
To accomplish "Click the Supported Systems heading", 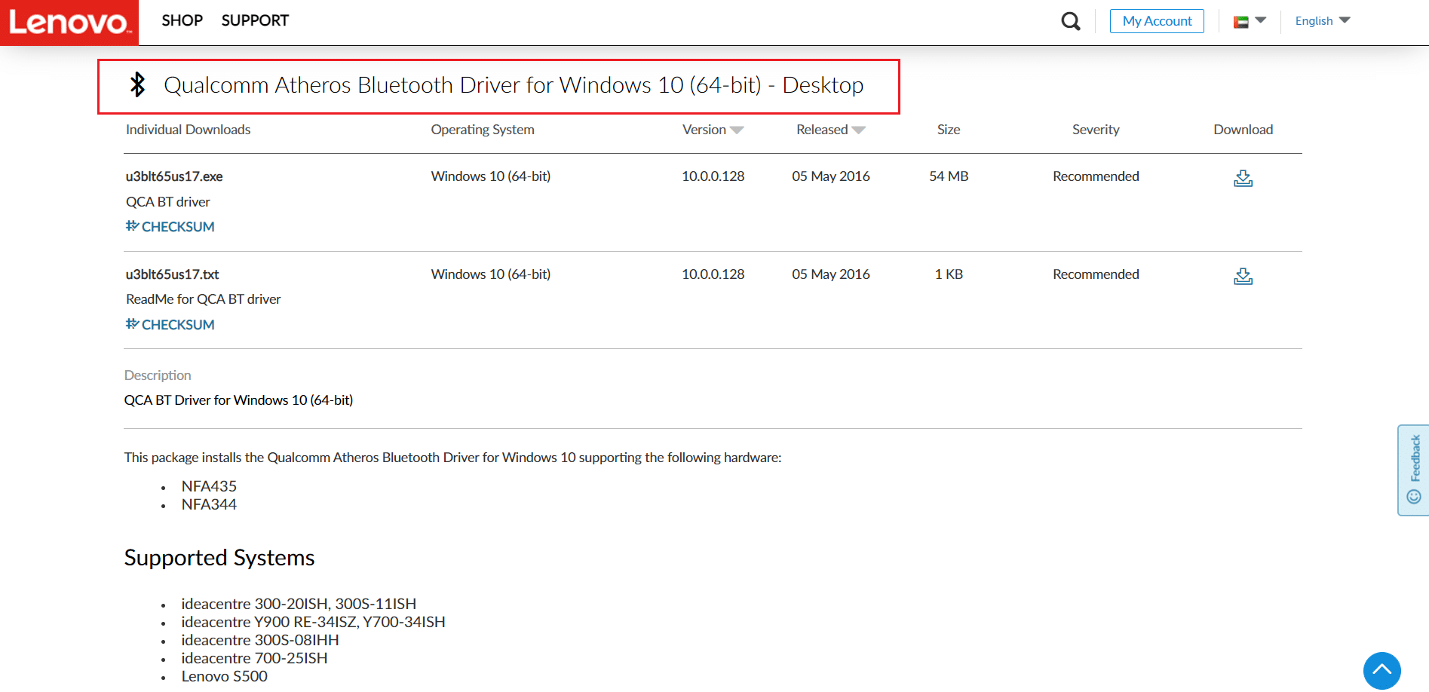I will (219, 558).
